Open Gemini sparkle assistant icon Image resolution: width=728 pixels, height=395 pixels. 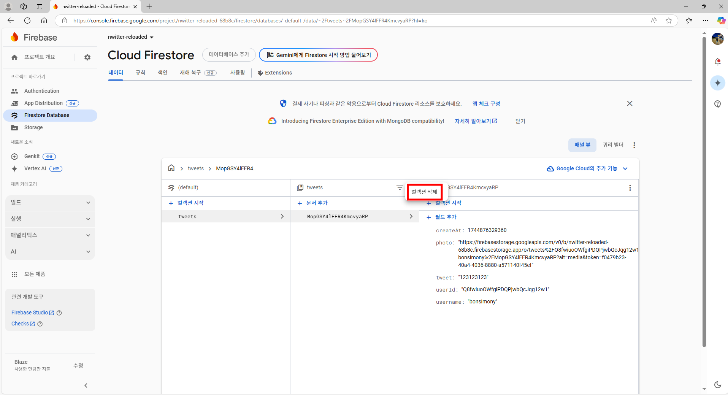click(718, 83)
